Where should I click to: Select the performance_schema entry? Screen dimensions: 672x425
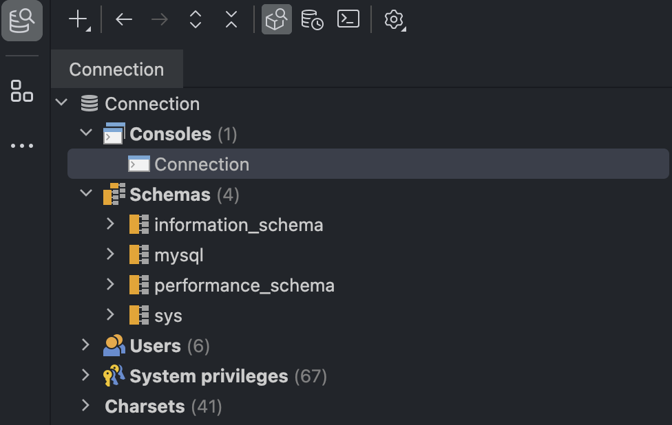(244, 285)
